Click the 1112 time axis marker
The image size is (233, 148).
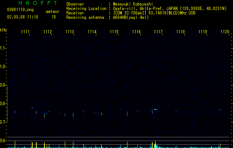click(x=47, y=32)
